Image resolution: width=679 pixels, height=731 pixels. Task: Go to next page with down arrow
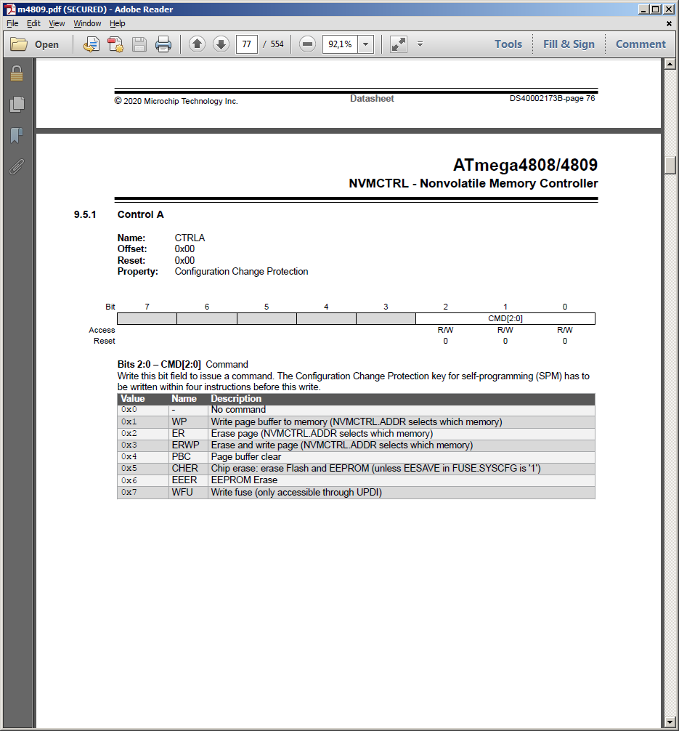point(221,44)
